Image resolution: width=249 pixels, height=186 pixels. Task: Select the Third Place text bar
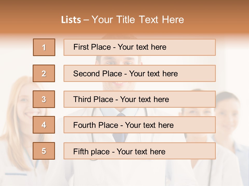[140, 99]
